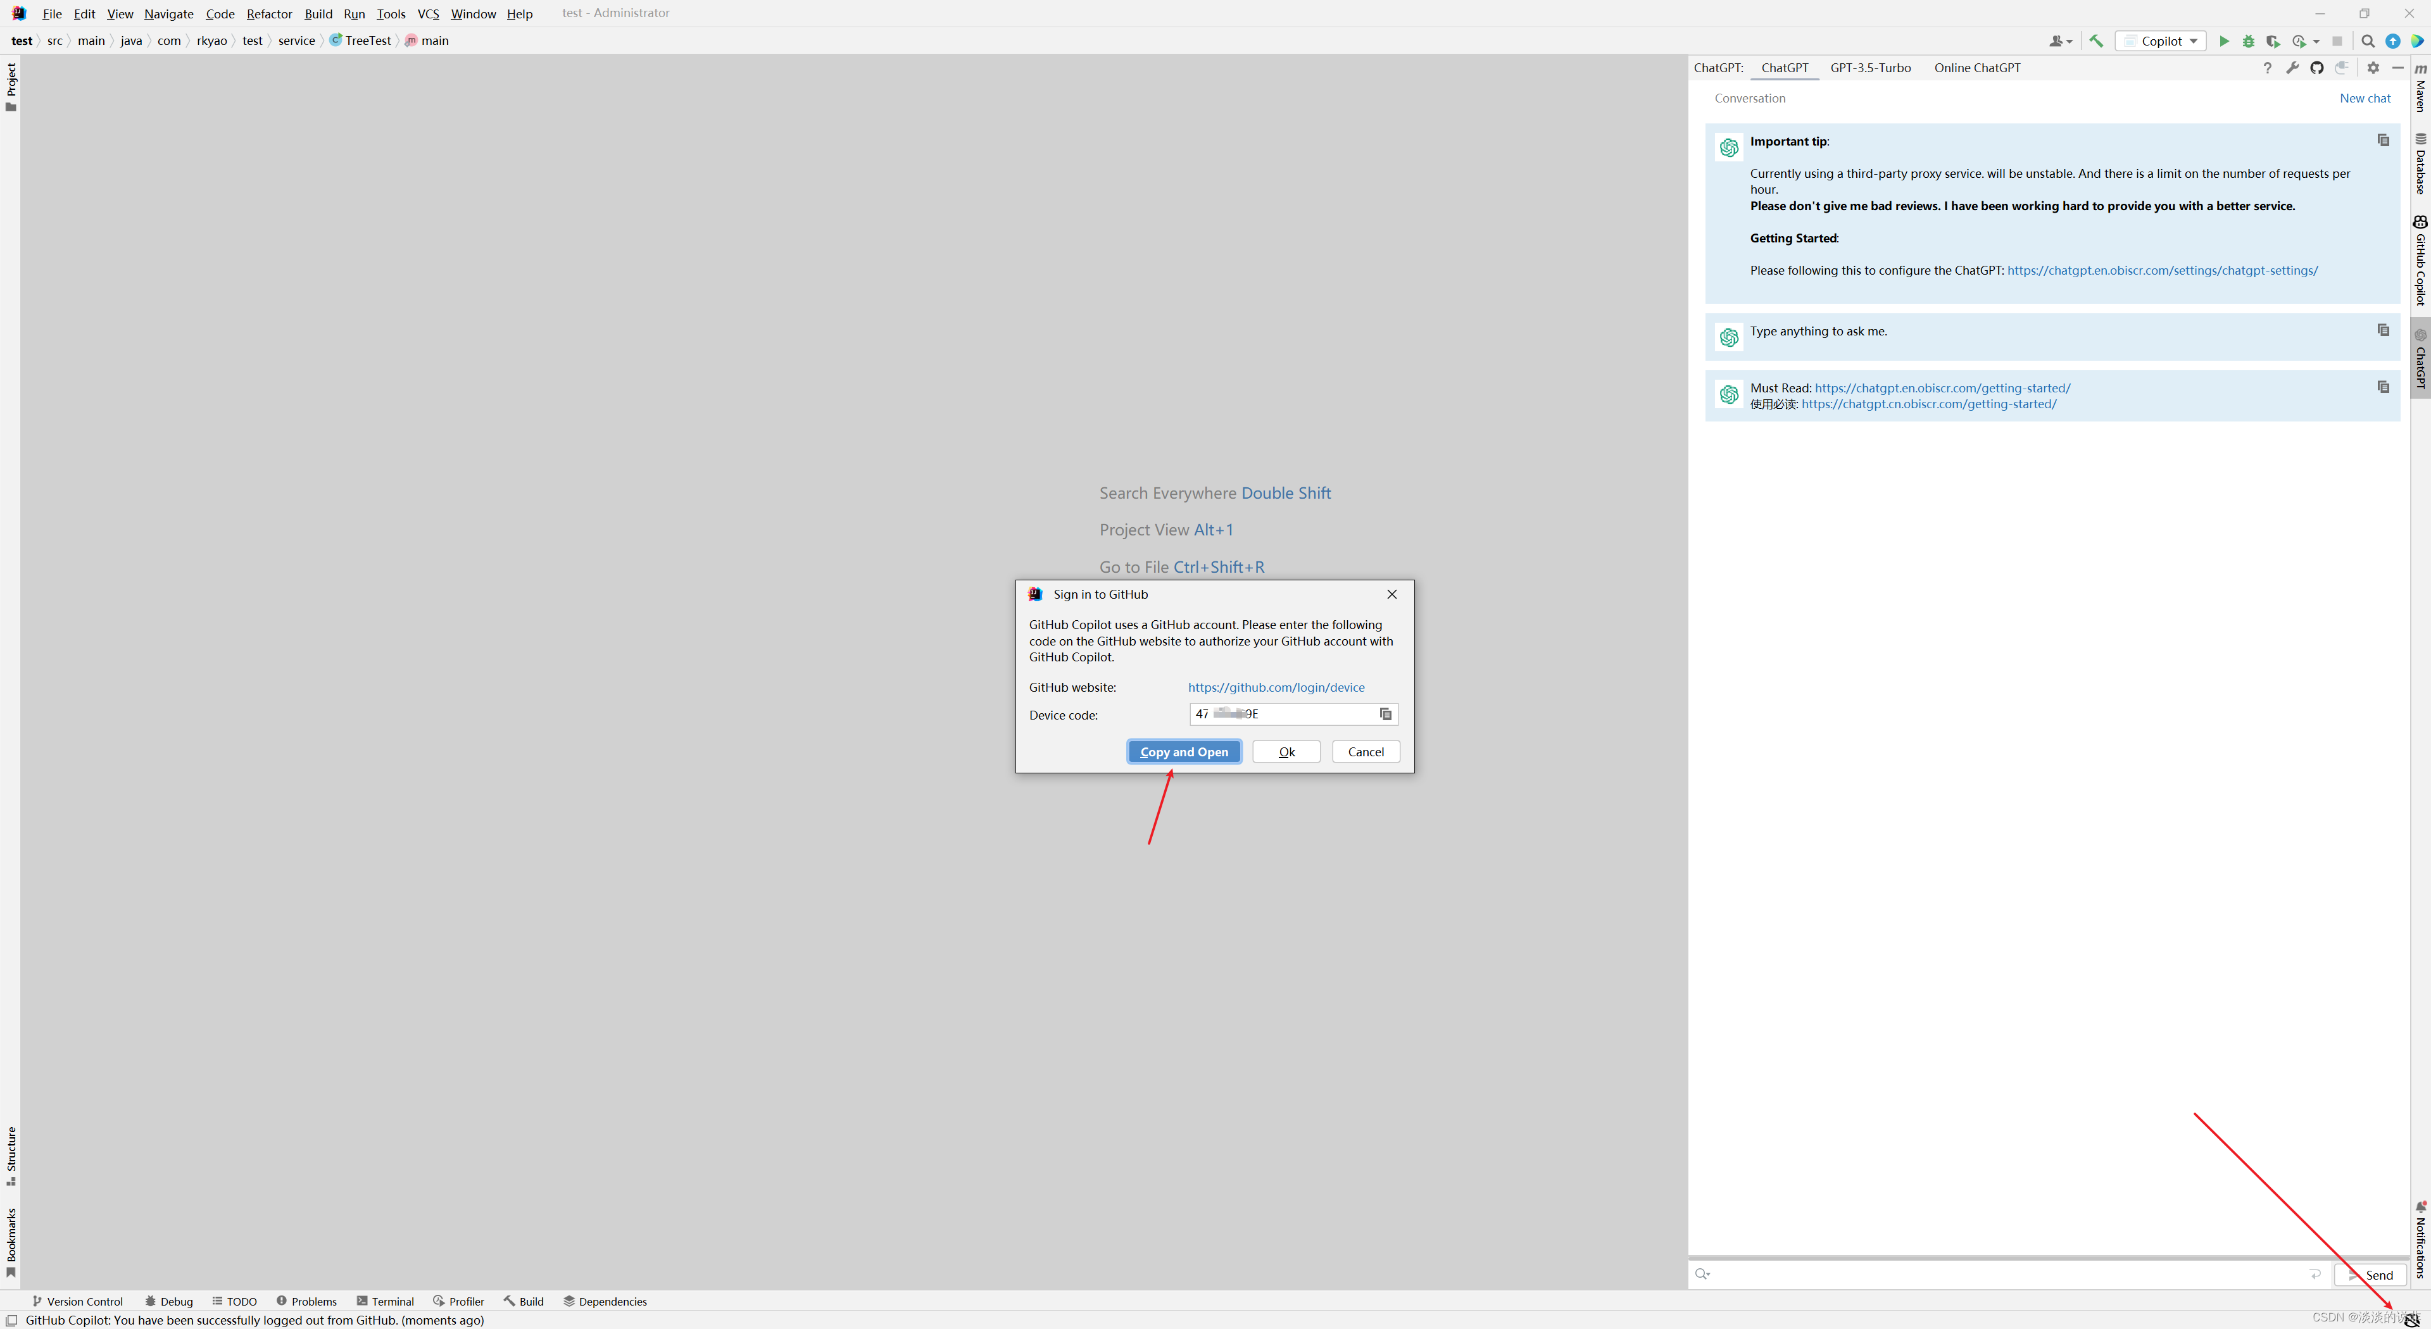2431x1329 pixels.
Task: Click the wrench settings icon in ChatGPT panel
Action: (2292, 67)
